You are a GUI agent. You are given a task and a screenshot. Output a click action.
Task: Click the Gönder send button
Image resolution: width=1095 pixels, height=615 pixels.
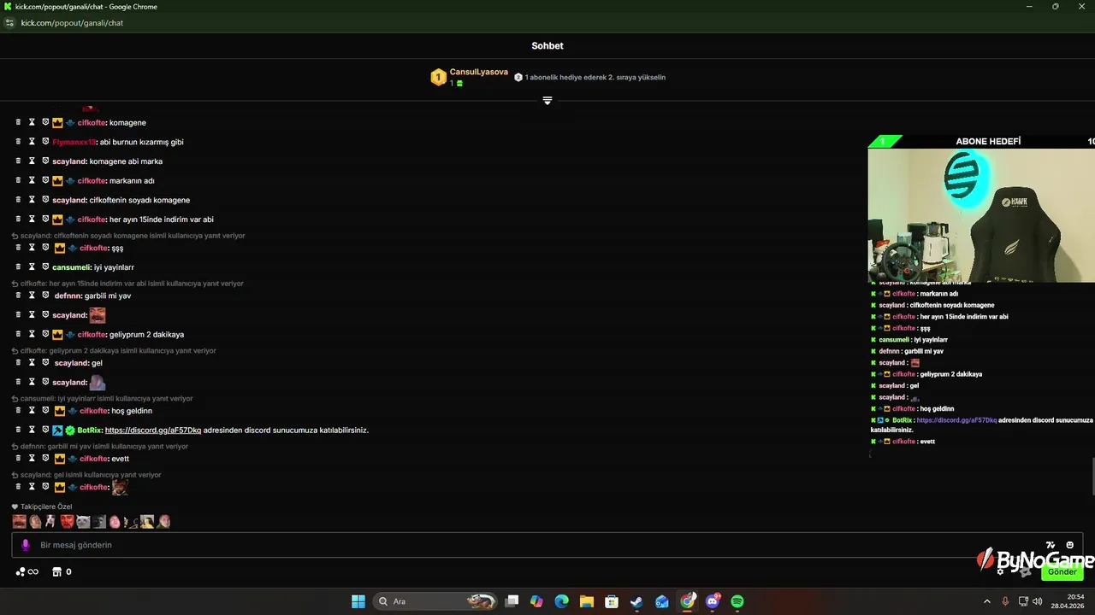(1062, 572)
